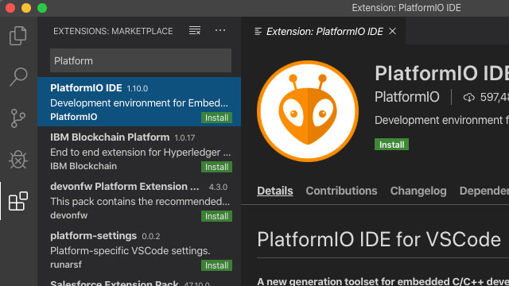Screen dimensions: 509x286
Task: Install IBM Blockchain Platform extension
Action: point(216,167)
